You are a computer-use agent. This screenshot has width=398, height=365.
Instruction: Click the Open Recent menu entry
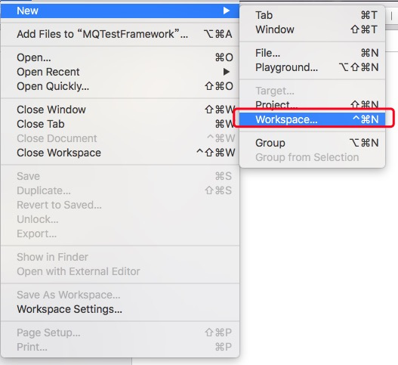(120, 72)
